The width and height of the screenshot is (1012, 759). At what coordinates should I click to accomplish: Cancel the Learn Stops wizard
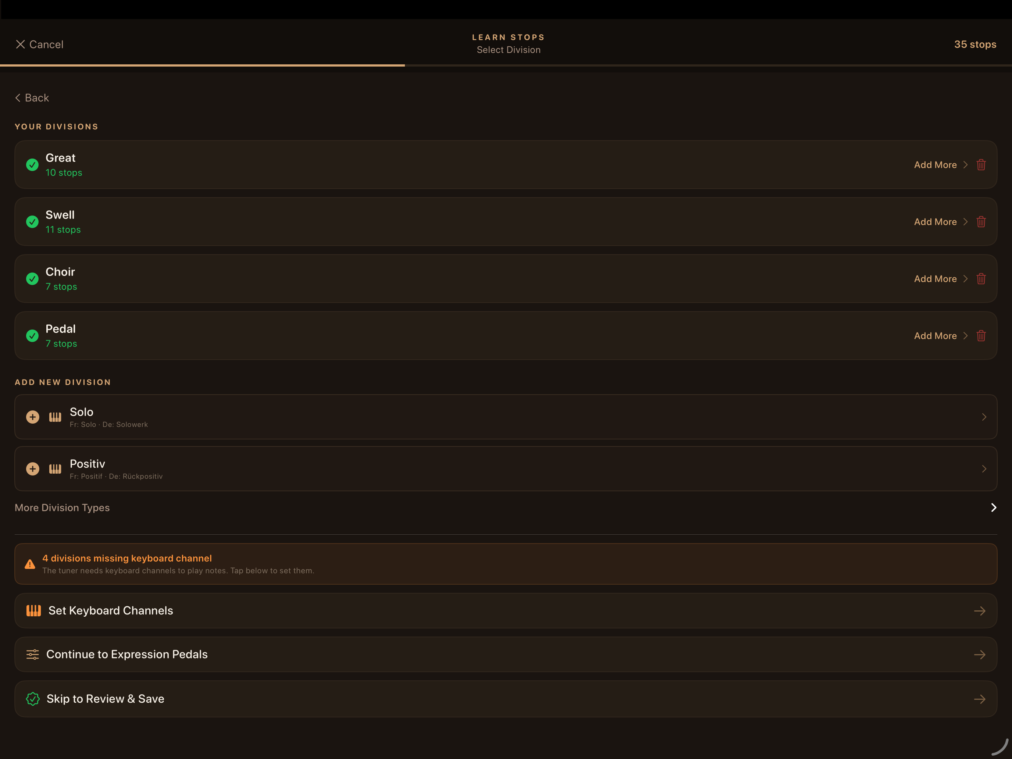point(39,44)
